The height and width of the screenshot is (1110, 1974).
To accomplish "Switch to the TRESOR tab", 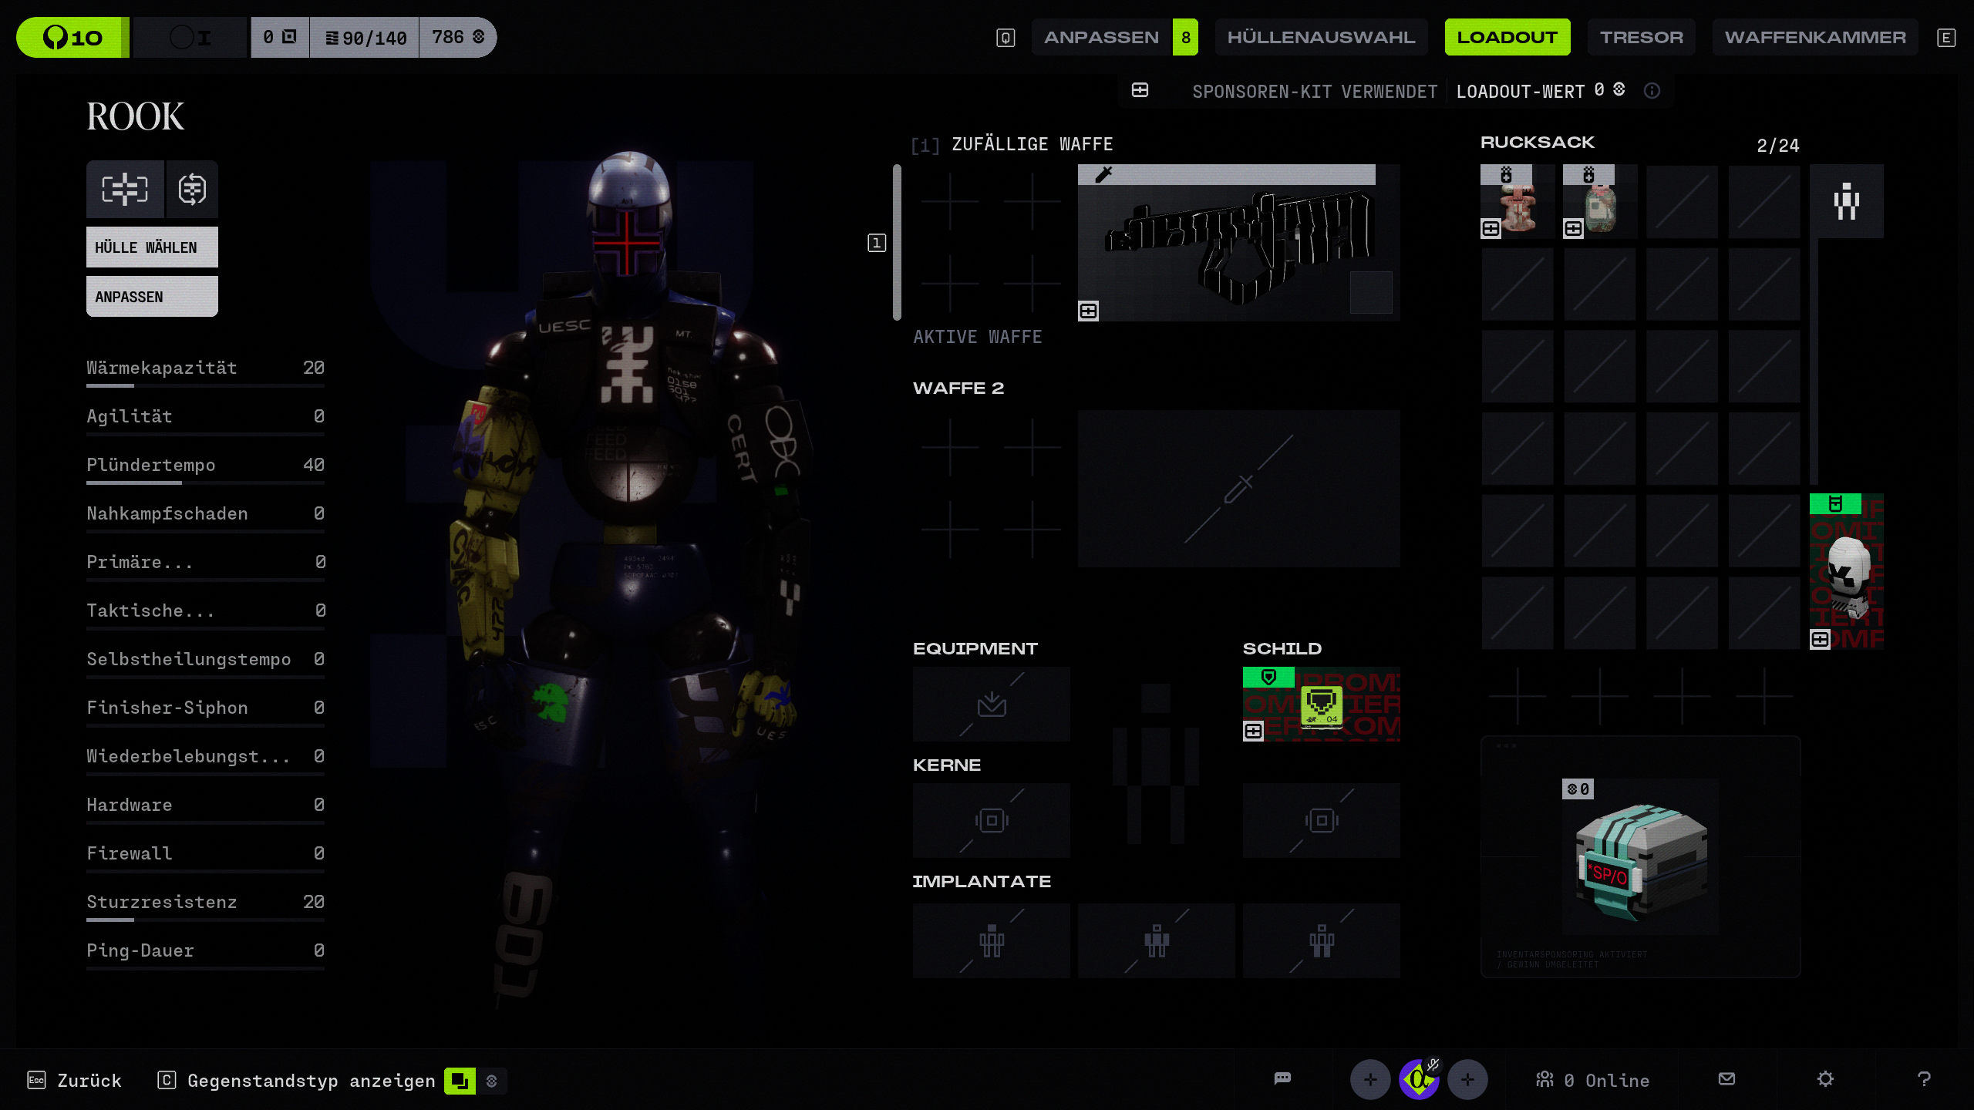I will point(1641,37).
